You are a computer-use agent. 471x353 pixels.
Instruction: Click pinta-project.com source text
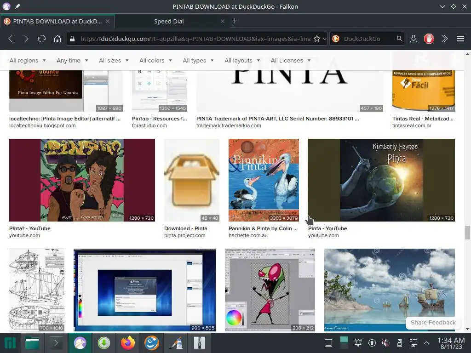click(x=185, y=236)
